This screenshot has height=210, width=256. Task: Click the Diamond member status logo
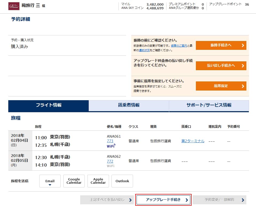click(14, 6)
